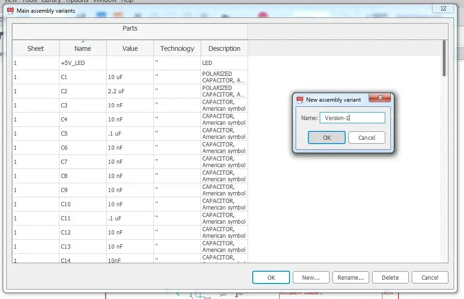464x299 pixels.
Task: Select the +5V_LED part row
Action: (x=73, y=63)
